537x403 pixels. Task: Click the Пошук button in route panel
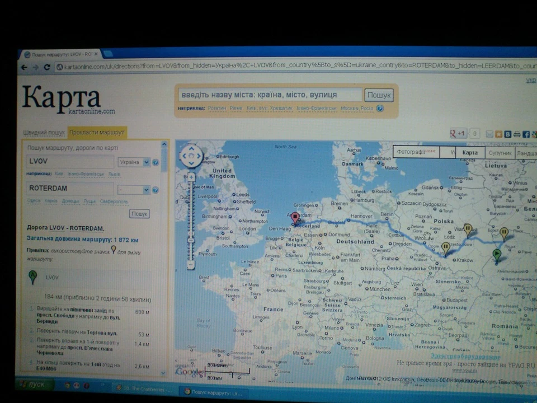[139, 214]
